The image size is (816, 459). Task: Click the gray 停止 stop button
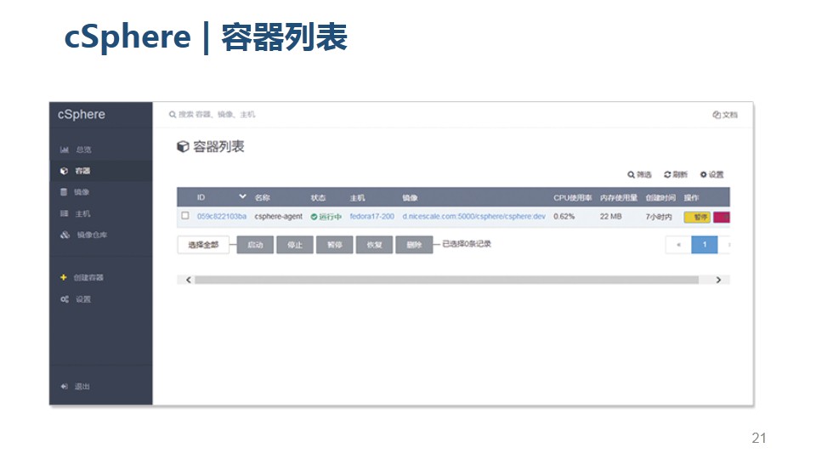295,245
